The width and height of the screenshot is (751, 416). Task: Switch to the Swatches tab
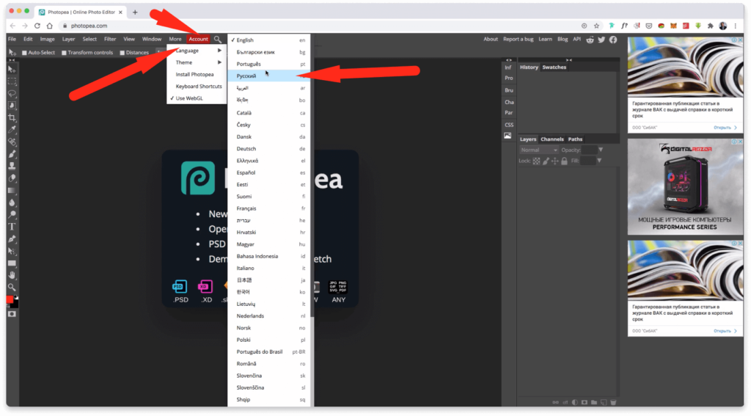[554, 67]
